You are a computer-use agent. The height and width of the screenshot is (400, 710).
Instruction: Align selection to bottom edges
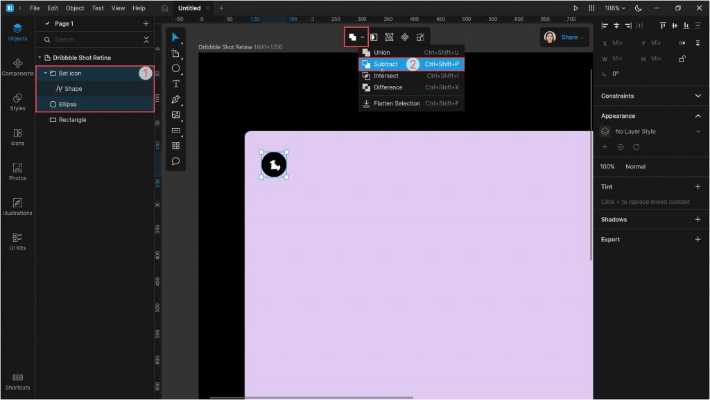[686, 26]
